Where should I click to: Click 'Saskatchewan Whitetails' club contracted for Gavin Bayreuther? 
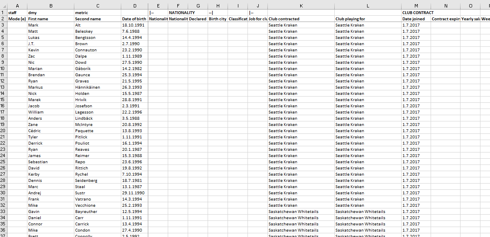click(x=294, y=211)
